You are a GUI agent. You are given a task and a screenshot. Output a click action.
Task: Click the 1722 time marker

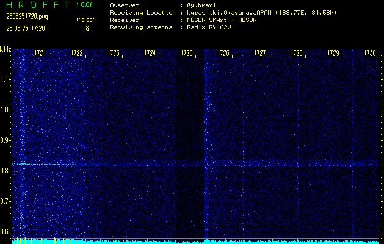coord(77,53)
